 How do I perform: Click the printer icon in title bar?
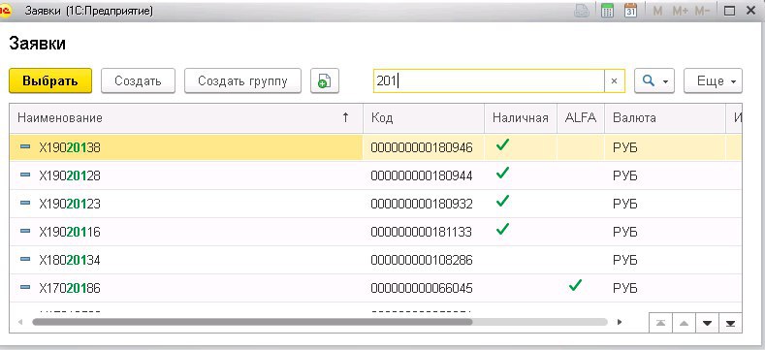(582, 11)
